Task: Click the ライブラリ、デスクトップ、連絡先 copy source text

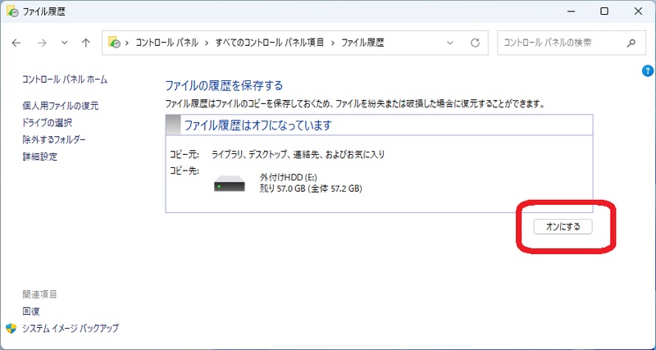Action: [298, 154]
